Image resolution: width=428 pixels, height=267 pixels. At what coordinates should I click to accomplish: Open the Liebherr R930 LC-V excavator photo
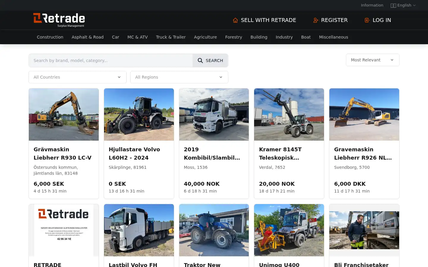64,115
